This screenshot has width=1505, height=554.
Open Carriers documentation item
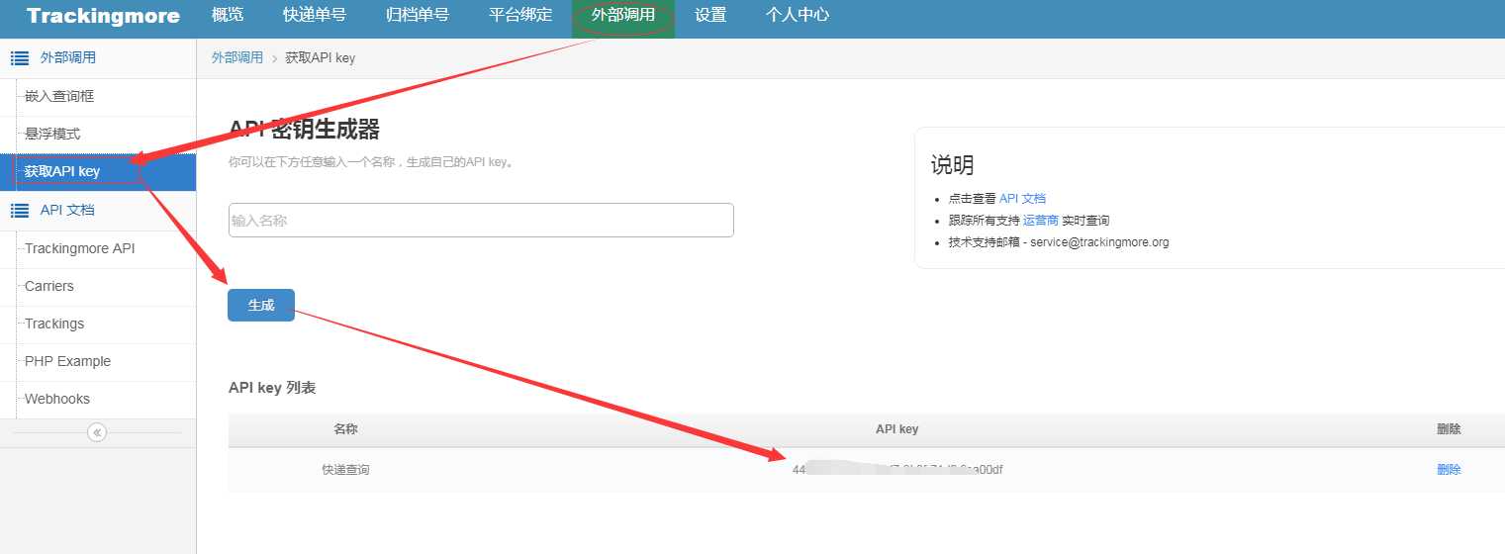pos(49,286)
